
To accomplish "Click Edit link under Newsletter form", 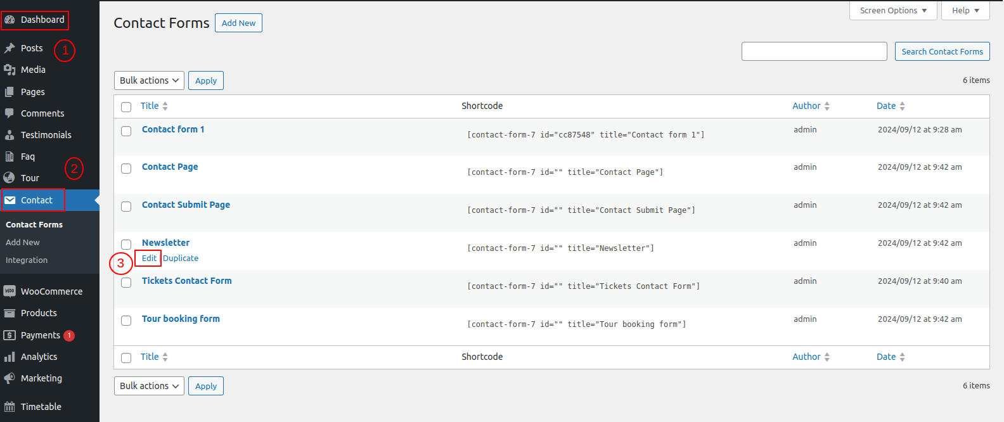I will click(149, 259).
